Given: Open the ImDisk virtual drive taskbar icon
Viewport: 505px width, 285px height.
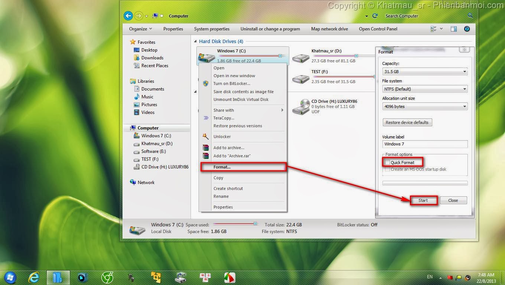Looking at the screenshot, I should click(180, 277).
